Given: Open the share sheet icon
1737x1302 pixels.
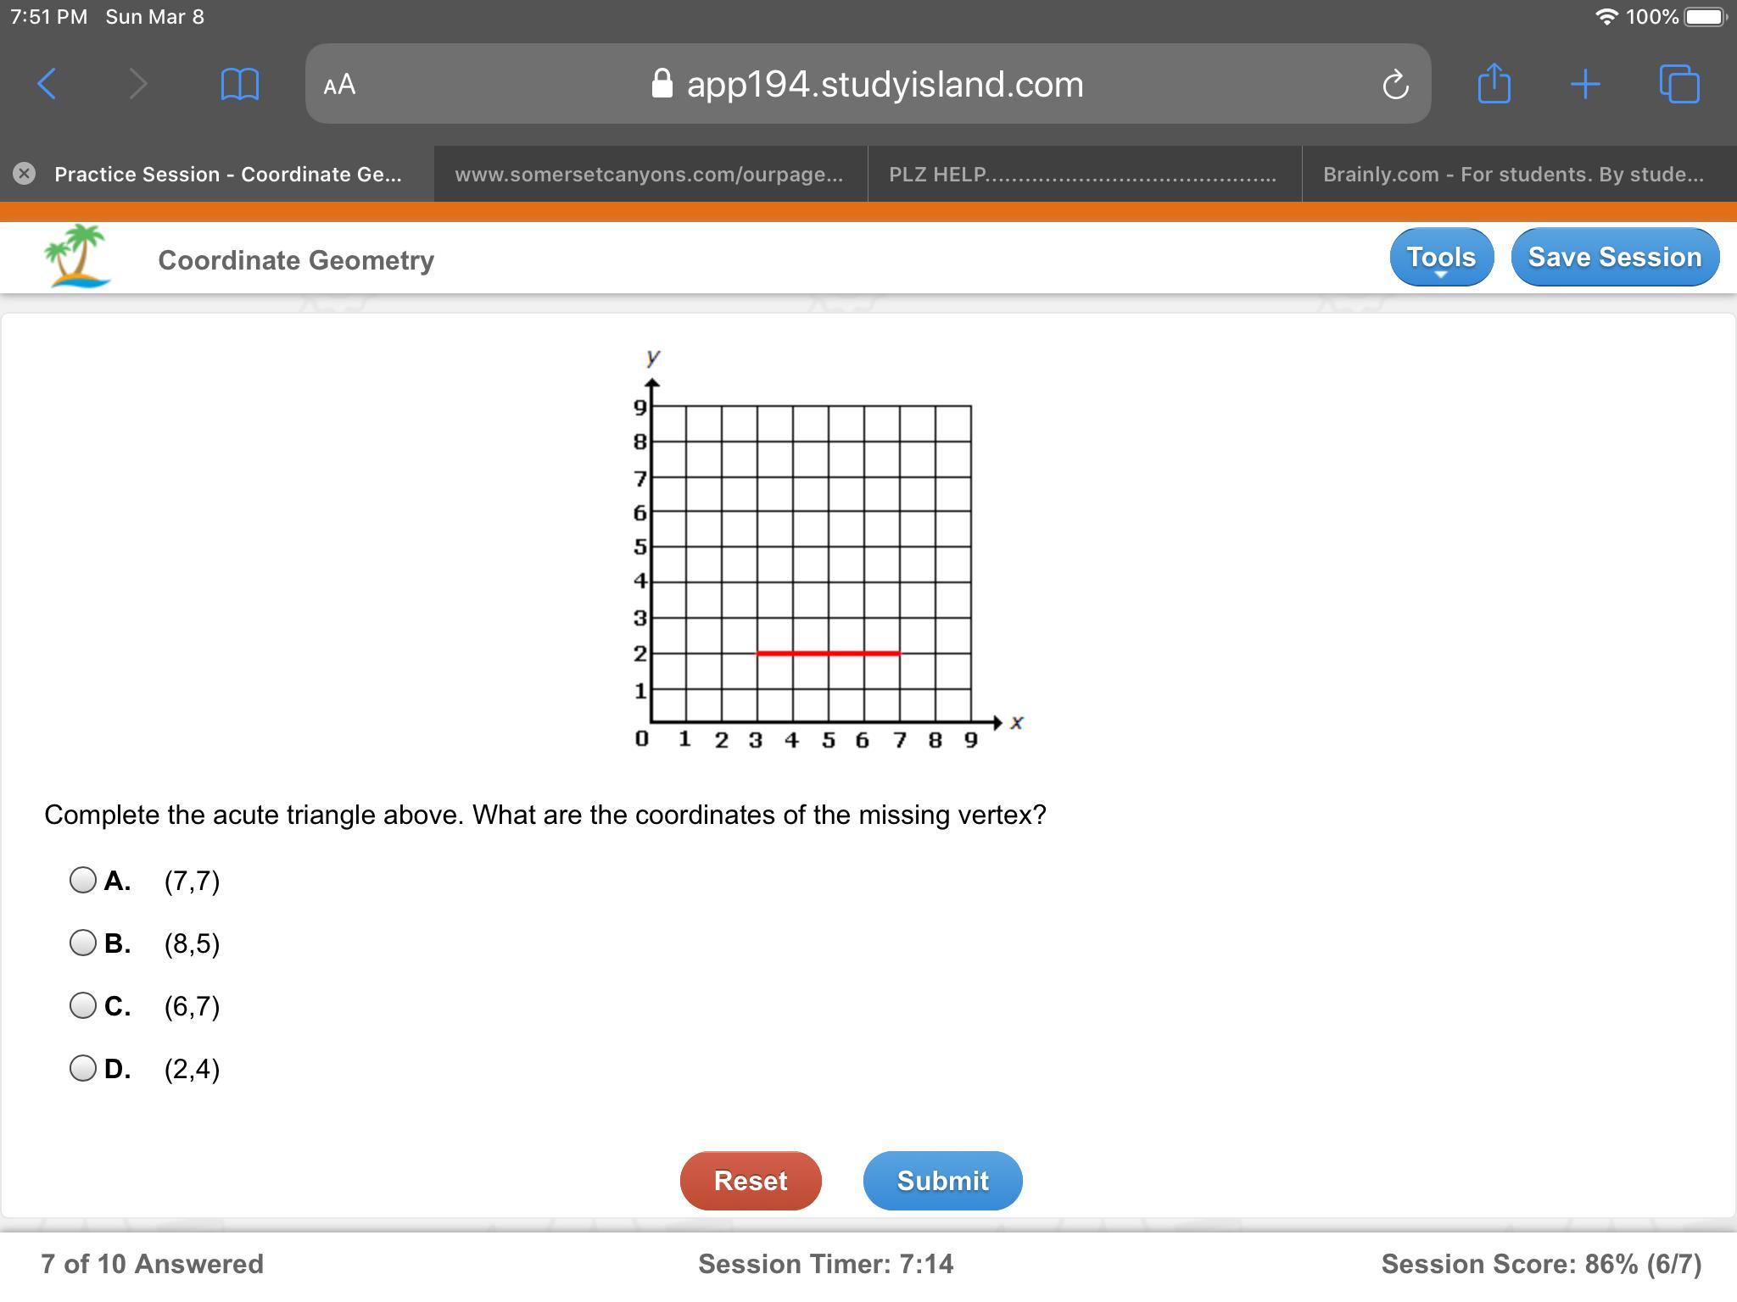Looking at the screenshot, I should pyautogui.click(x=1494, y=83).
